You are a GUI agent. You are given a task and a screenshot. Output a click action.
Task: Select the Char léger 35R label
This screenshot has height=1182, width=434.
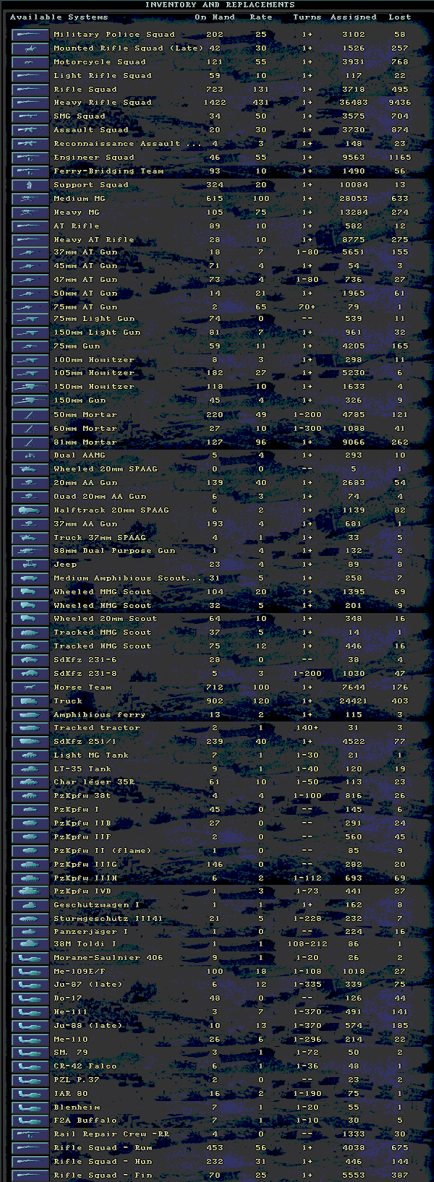click(x=94, y=782)
